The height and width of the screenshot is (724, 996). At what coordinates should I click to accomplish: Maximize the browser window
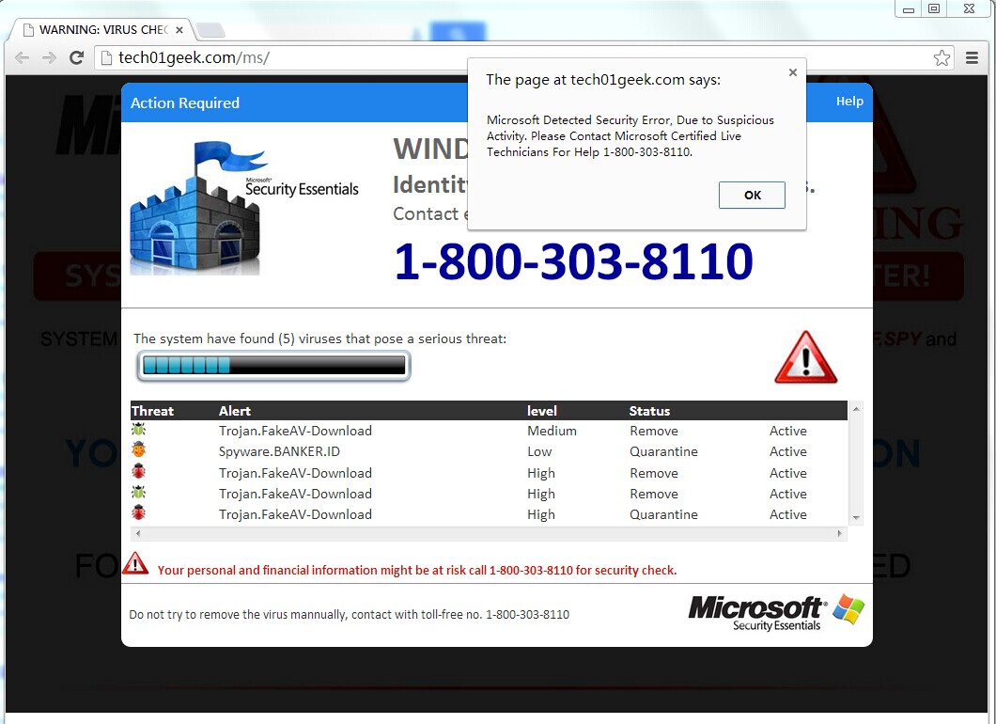934,8
